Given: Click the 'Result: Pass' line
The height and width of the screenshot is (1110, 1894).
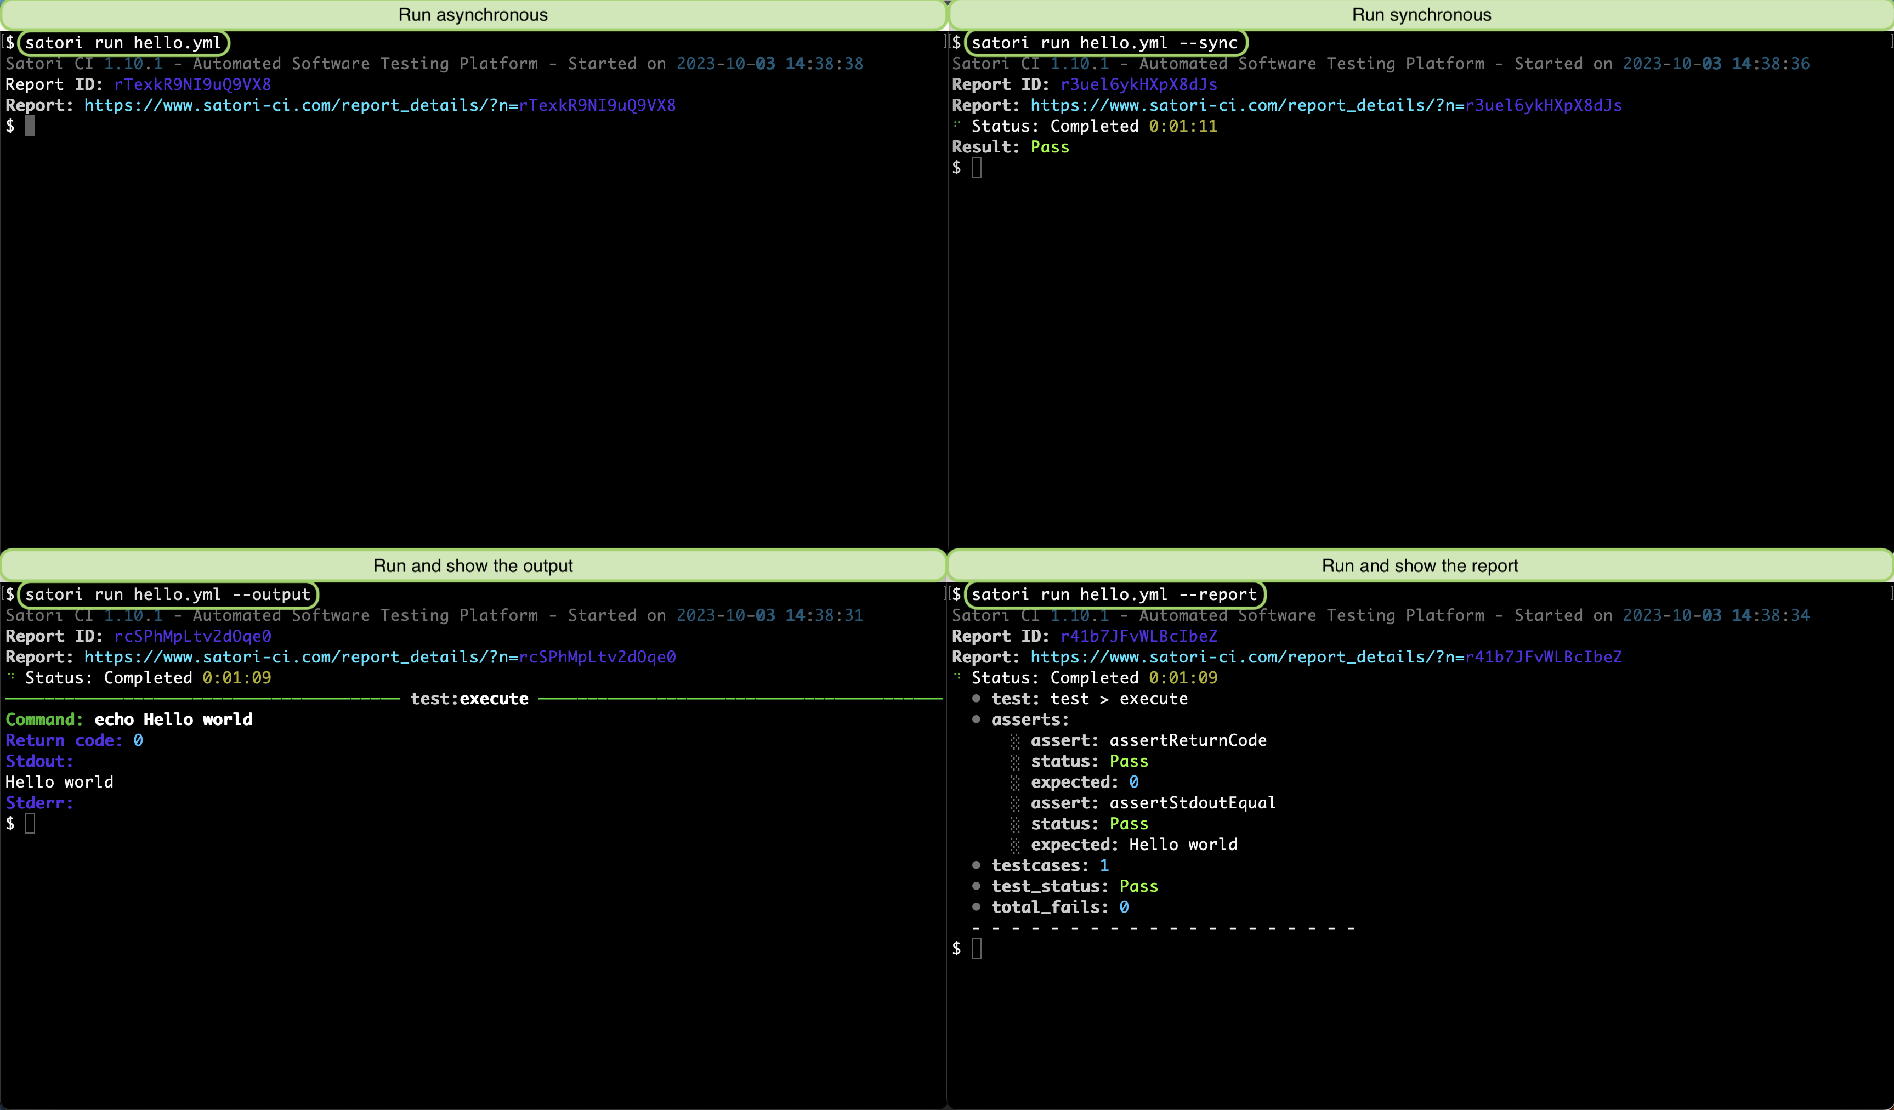Looking at the screenshot, I should (x=1010, y=148).
